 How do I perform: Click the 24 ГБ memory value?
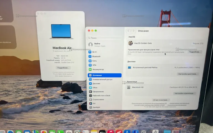[x=63, y=58]
